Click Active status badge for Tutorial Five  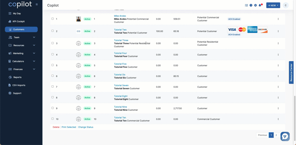pyautogui.click(x=87, y=65)
